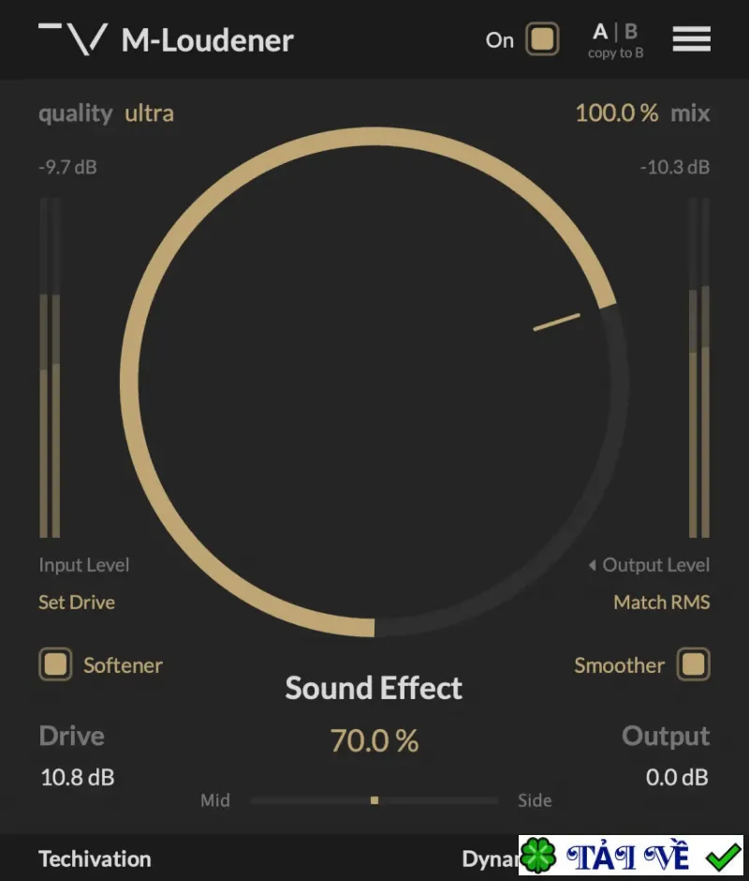The image size is (749, 881).
Task: Click the green check TẢI VỀ download banner
Action: (630, 856)
